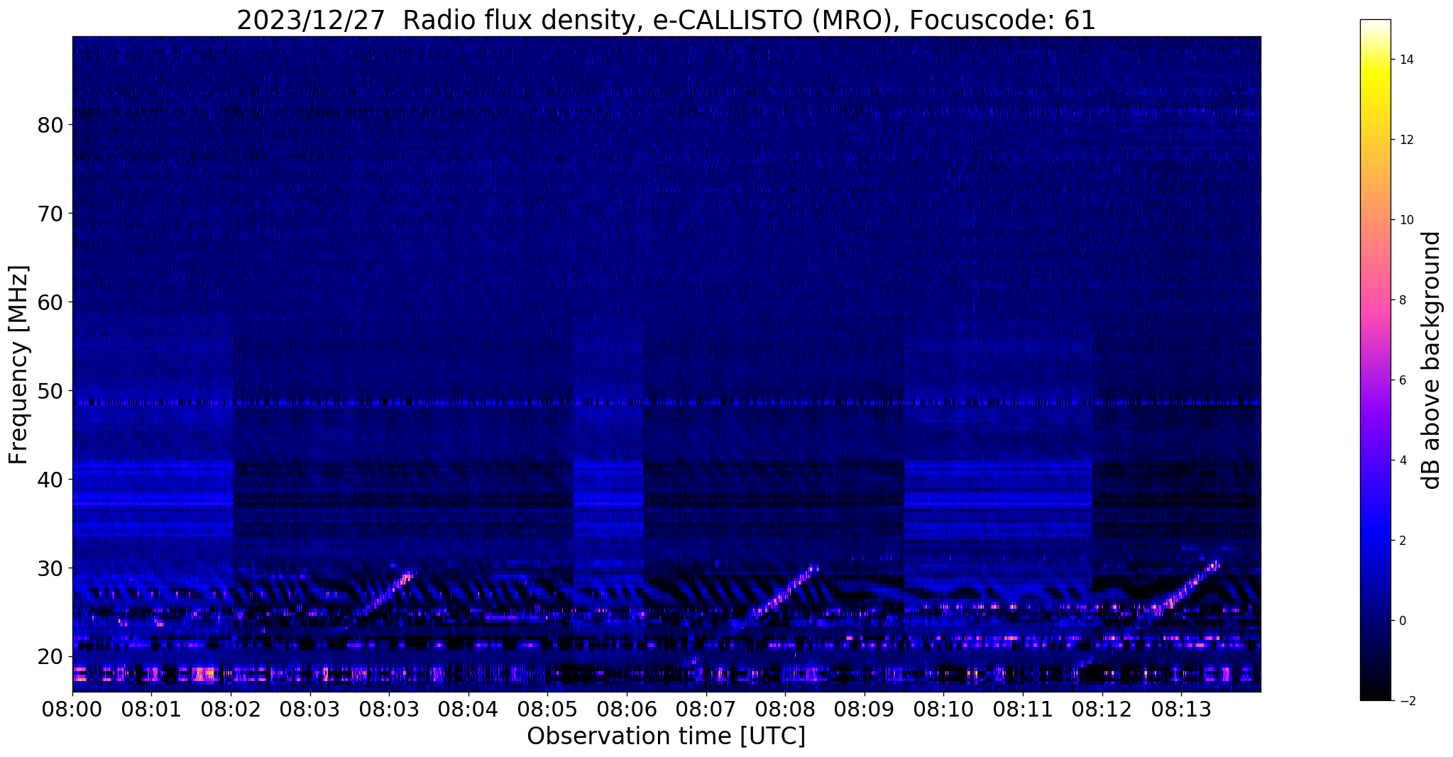Click the 08:10 time tick label
Viewport: 1453px width, 757px height.
pos(943,708)
